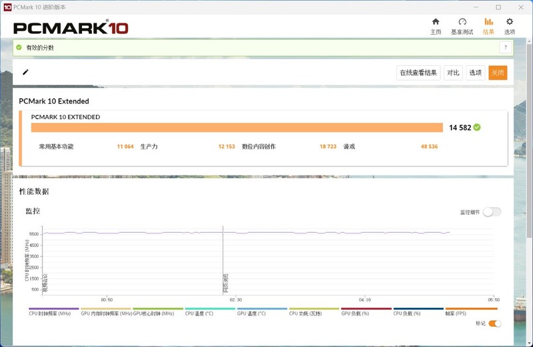Click the 监控 heading
Image resolution: width=533 pixels, height=347 pixels.
pyautogui.click(x=33, y=211)
